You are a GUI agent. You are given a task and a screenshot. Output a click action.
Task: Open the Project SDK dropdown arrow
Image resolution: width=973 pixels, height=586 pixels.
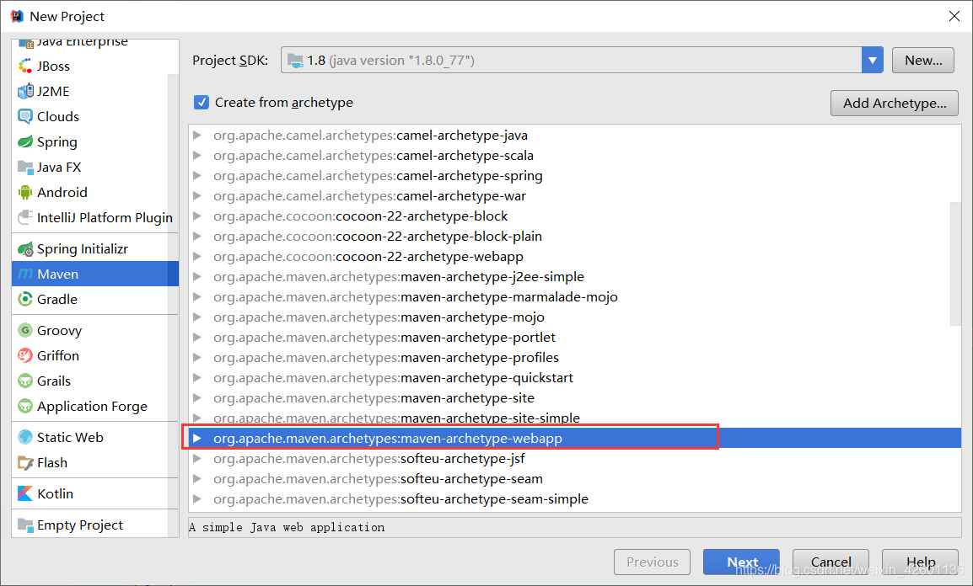872,60
